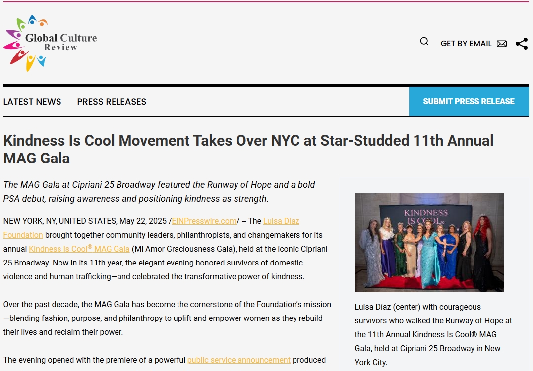Follow the public service announcement link

239,360
